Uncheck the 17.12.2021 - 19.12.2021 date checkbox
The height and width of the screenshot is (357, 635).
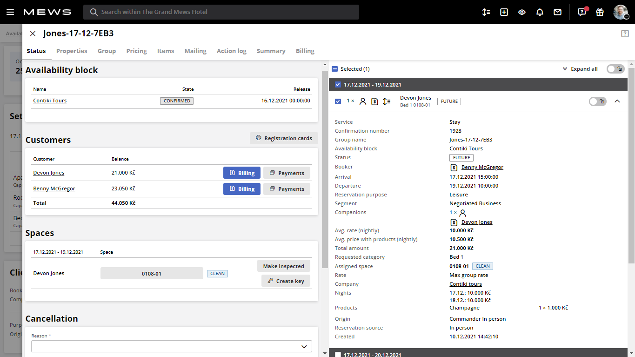[x=338, y=84]
